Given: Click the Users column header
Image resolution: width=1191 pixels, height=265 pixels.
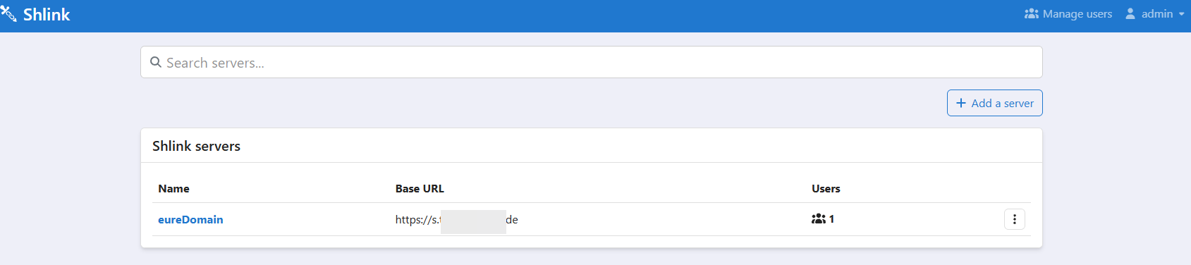Looking at the screenshot, I should 826,188.
